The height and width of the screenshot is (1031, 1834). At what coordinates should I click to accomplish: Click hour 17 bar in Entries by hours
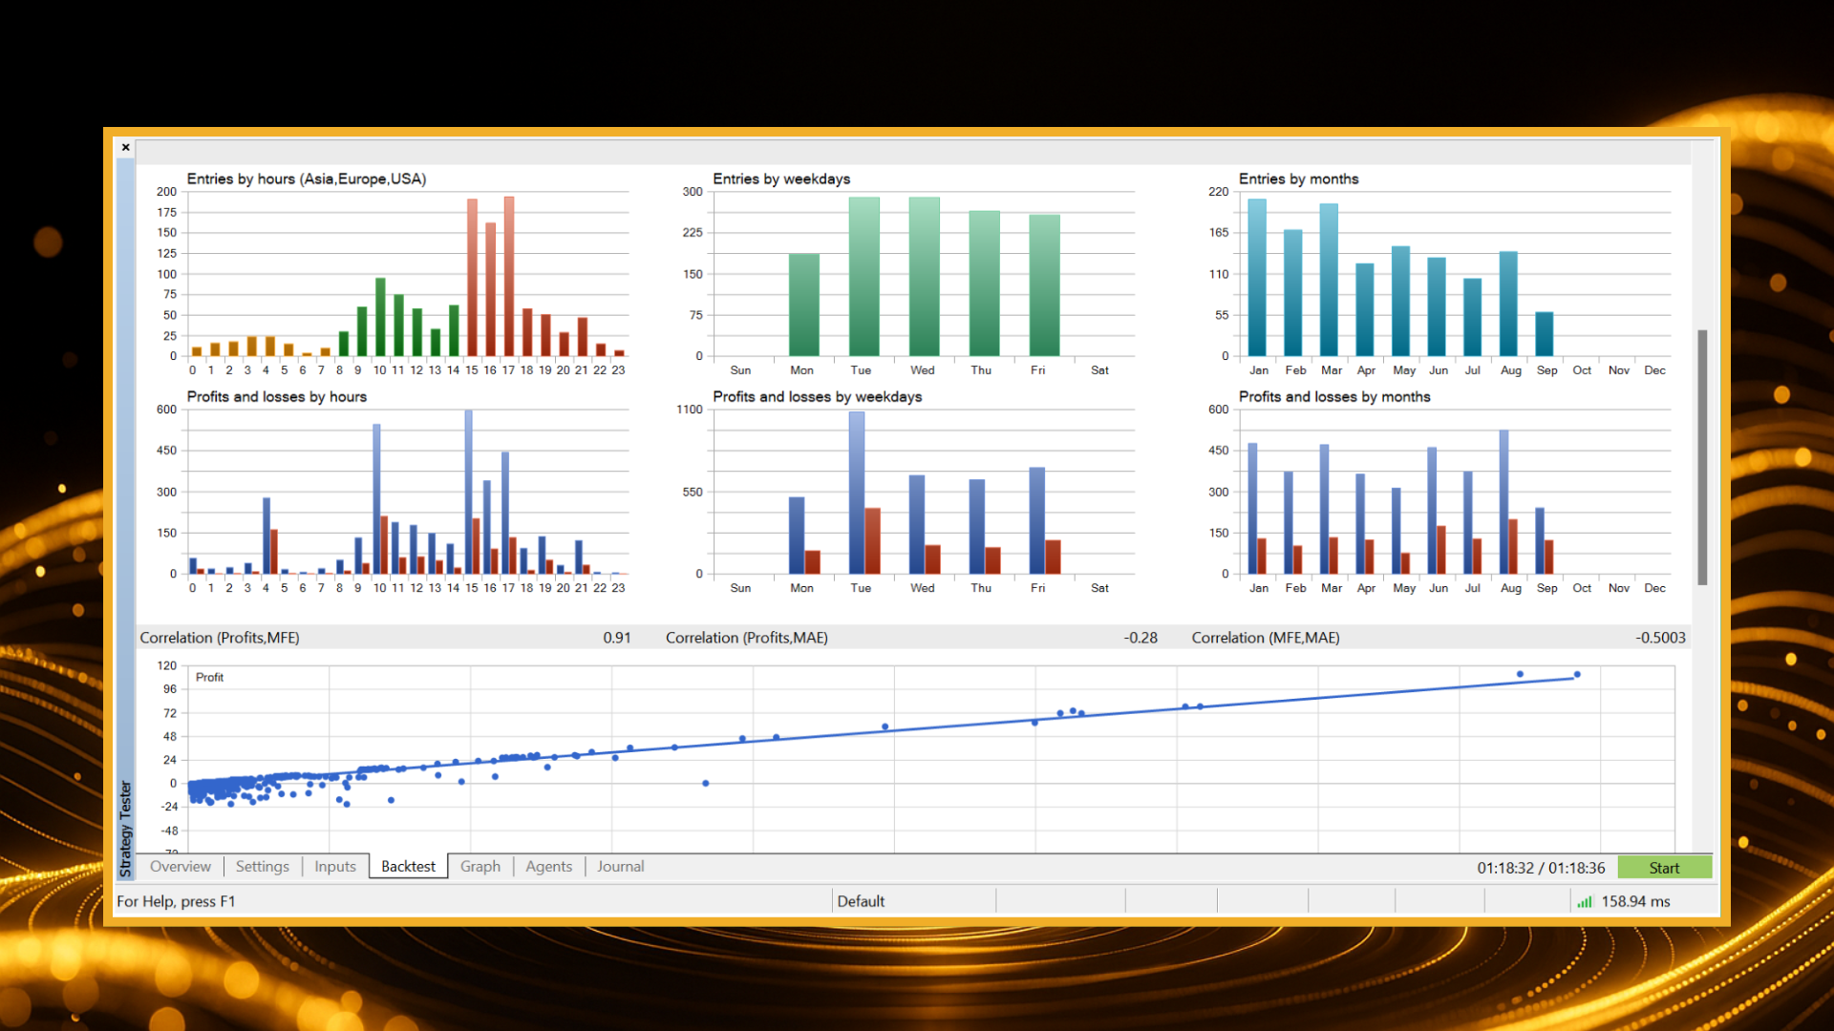point(509,277)
